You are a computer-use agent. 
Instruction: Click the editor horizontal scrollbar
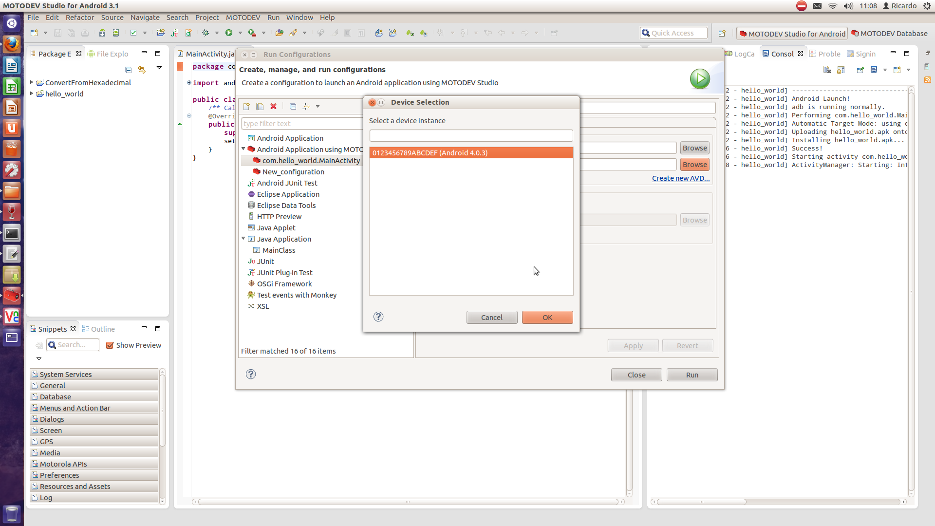tap(408, 502)
